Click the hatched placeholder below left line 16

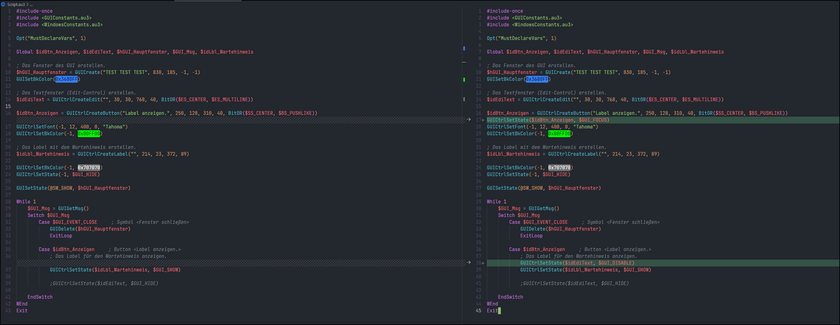[x=228, y=120]
